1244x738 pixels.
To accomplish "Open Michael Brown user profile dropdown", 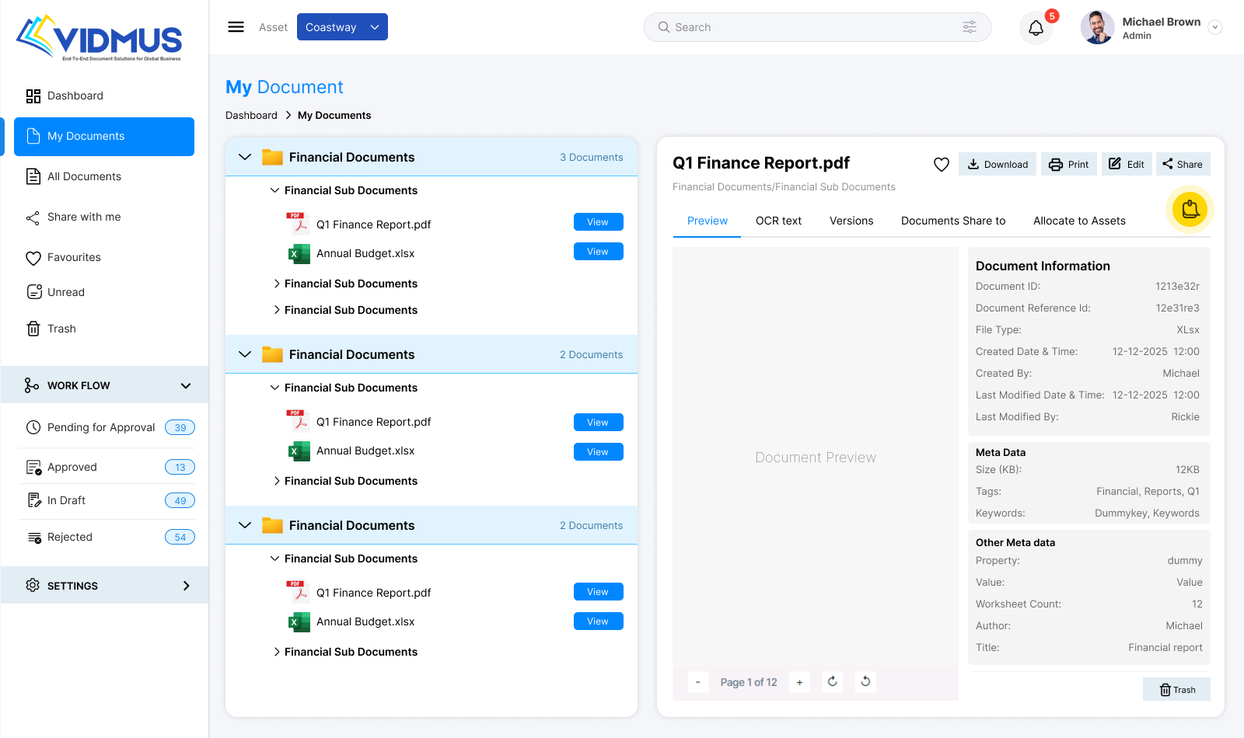I will pos(1215,27).
